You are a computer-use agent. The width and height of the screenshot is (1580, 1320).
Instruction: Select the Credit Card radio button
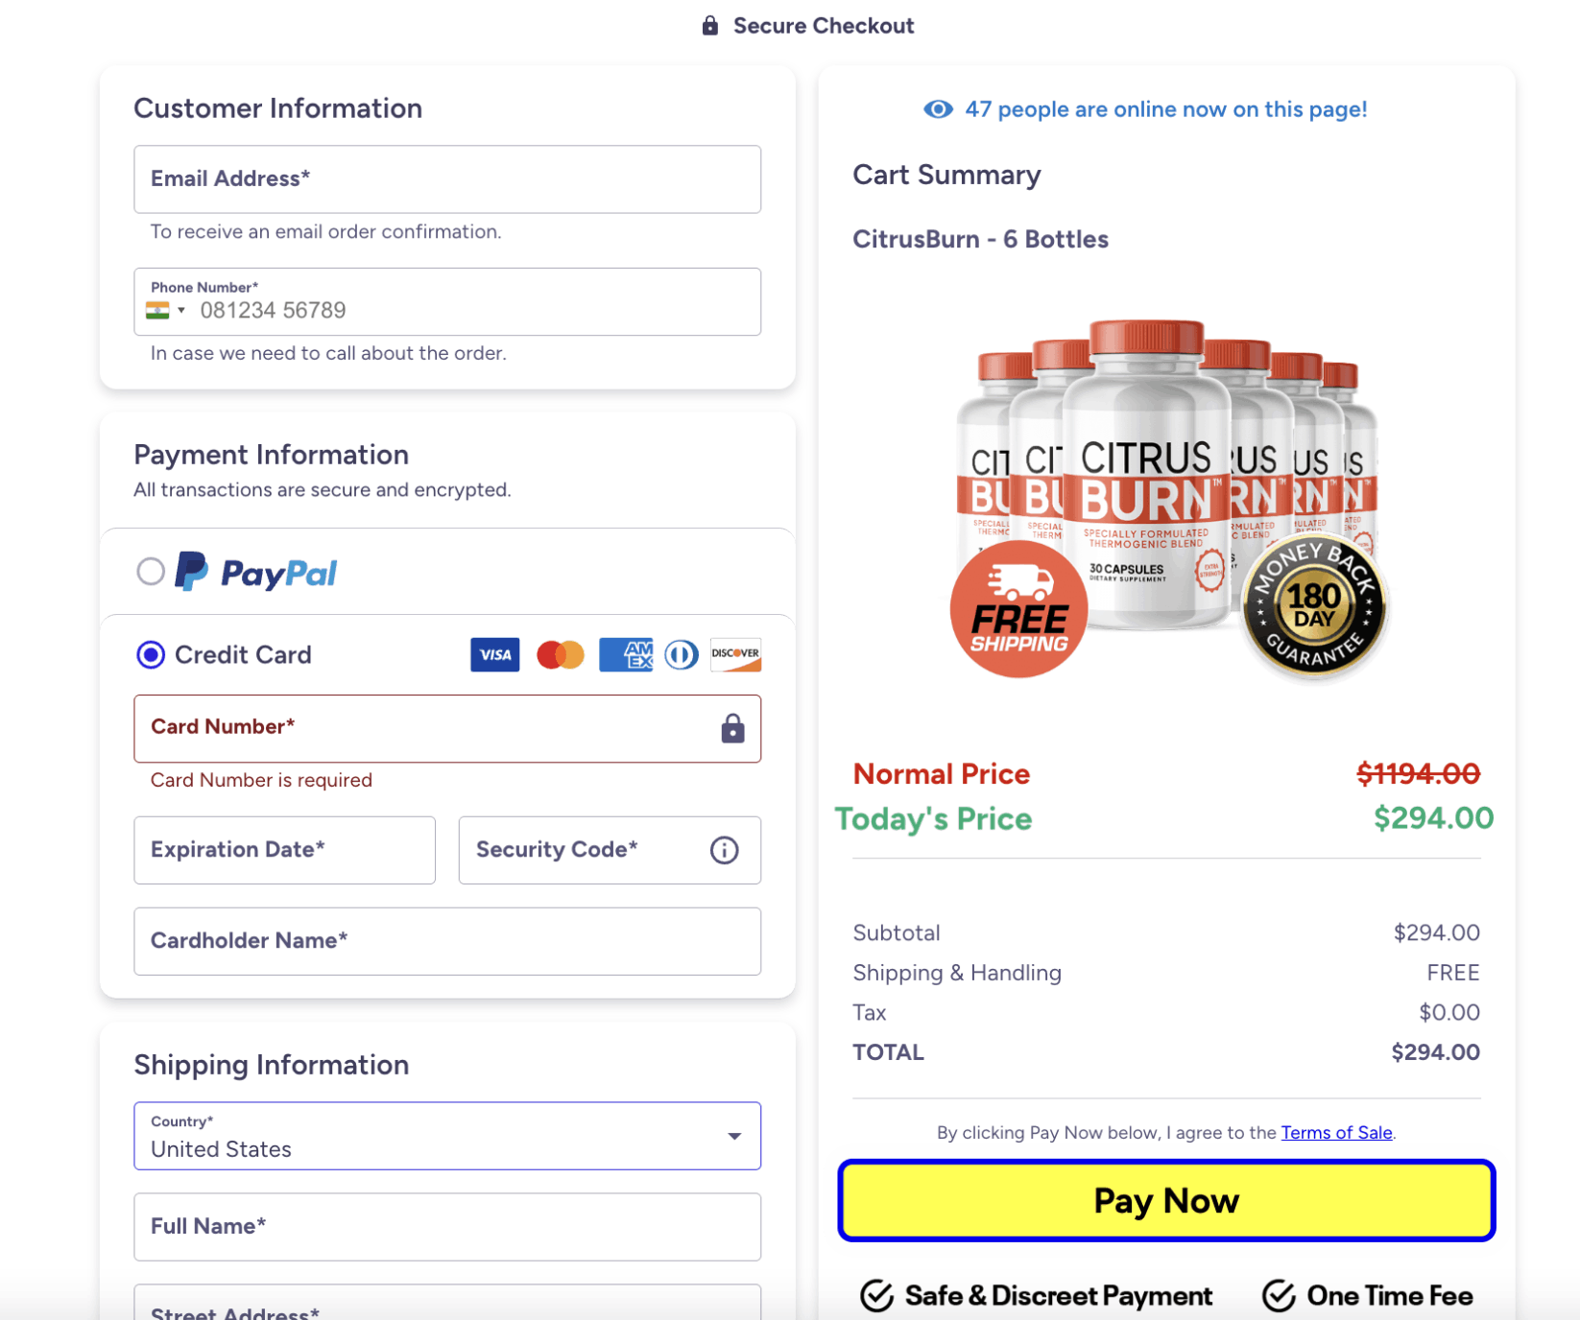[151, 654]
